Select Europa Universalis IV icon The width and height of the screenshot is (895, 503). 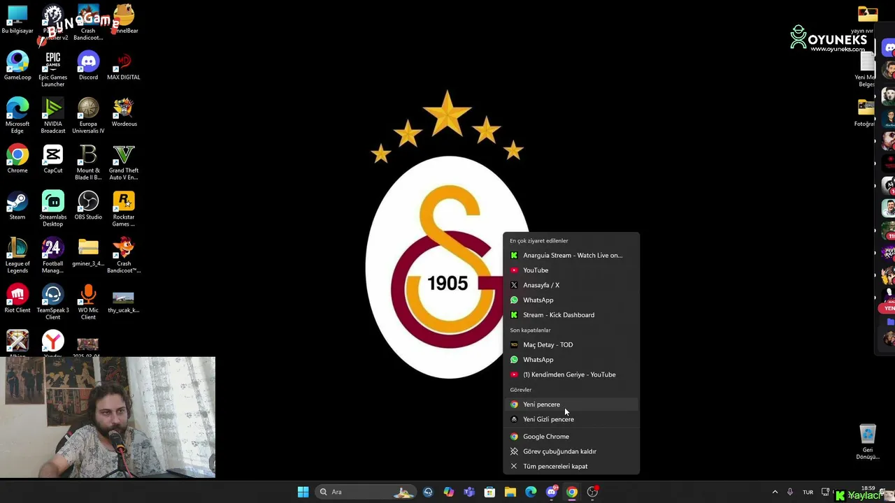pyautogui.click(x=88, y=115)
